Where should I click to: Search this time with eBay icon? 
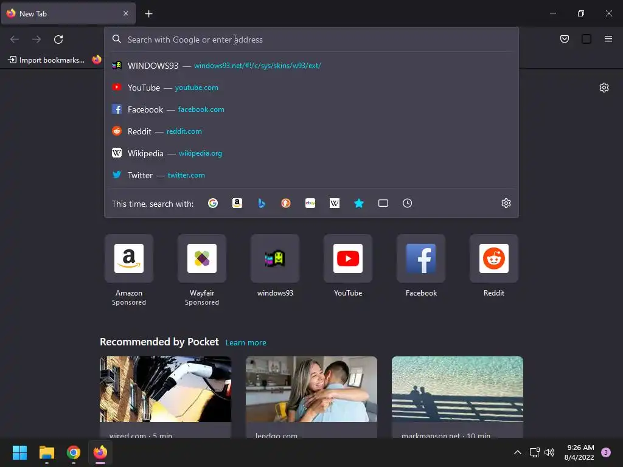pos(310,203)
